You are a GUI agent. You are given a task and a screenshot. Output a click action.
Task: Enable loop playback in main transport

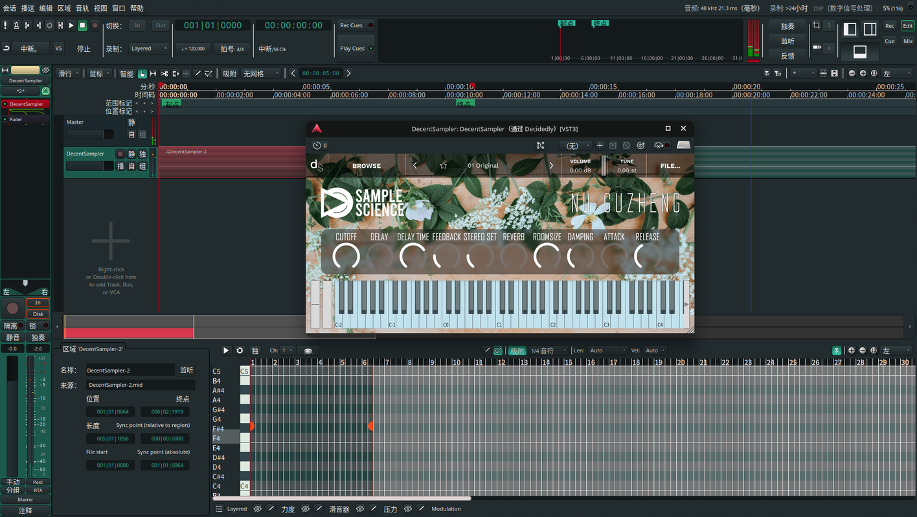[49, 25]
